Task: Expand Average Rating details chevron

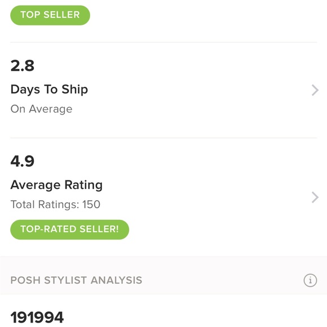Action: (315, 197)
